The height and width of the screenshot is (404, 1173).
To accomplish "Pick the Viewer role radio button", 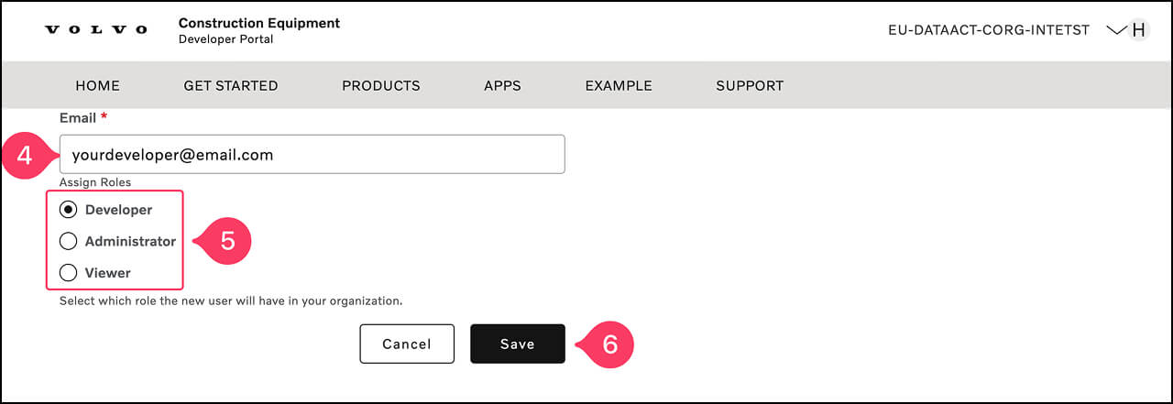I will pos(68,273).
